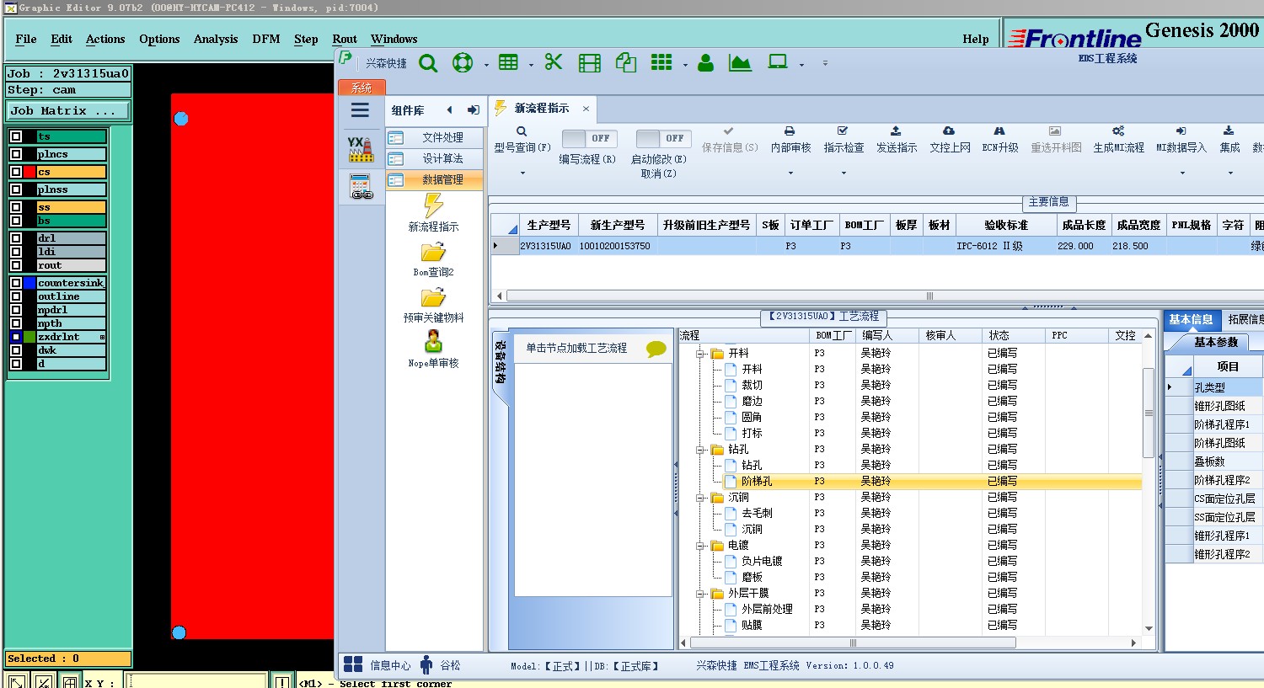
Task: Open 新流程指示 lightning component
Action: [433, 212]
